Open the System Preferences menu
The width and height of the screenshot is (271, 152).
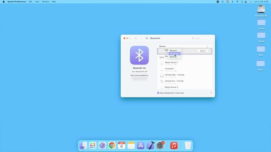[x=17, y=2]
